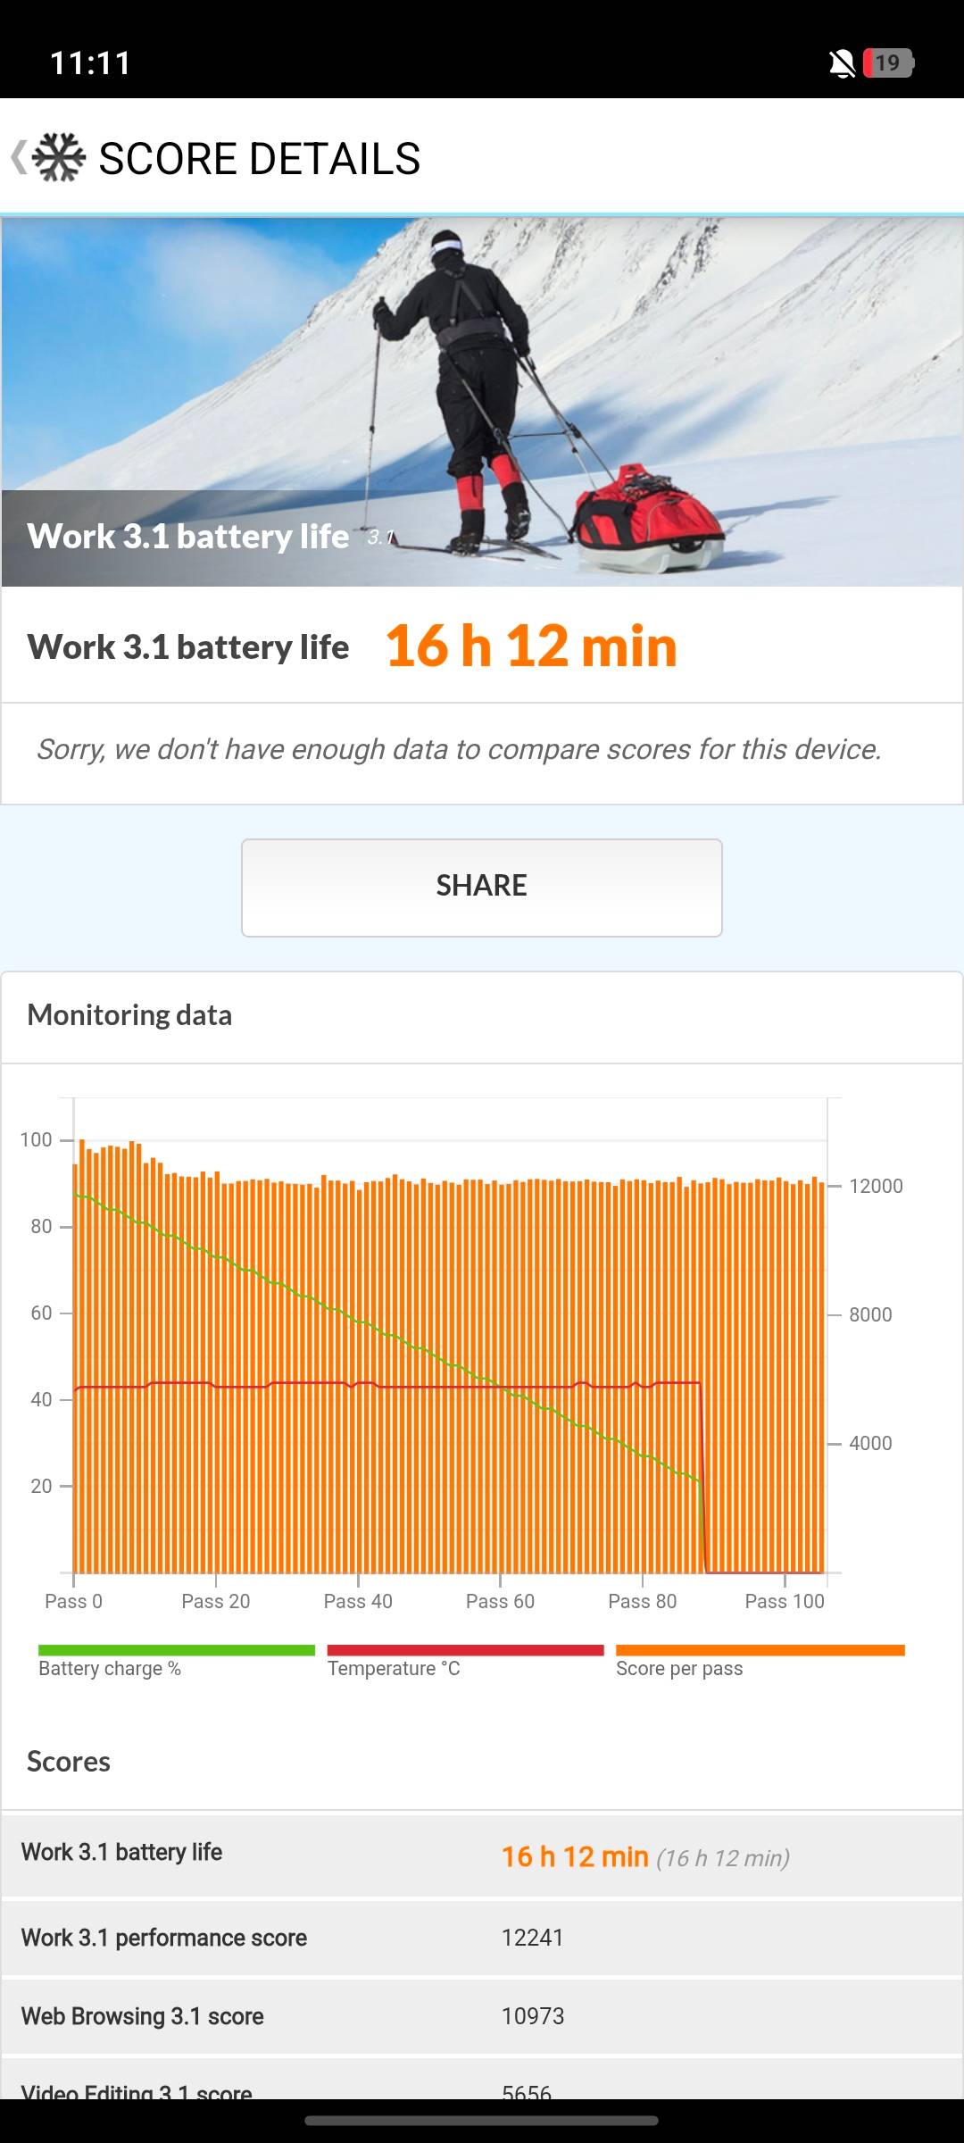This screenshot has width=964, height=2143.
Task: Tap the Monitoring data section header
Action: [x=129, y=1015]
